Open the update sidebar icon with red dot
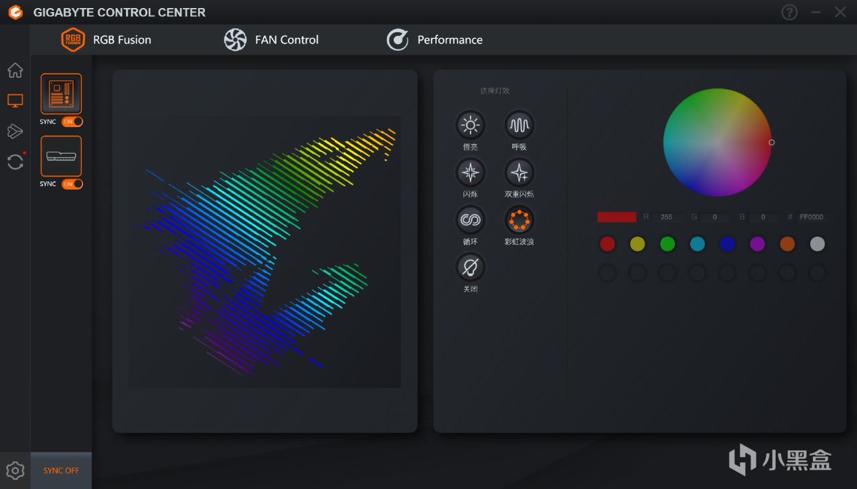Image resolution: width=857 pixels, height=489 pixels. click(15, 161)
